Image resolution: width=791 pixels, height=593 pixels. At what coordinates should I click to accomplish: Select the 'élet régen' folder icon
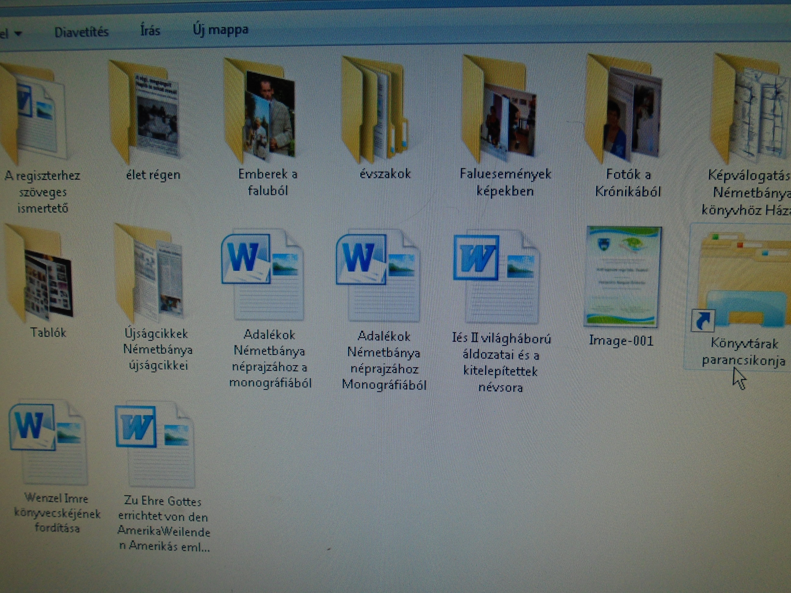146,113
